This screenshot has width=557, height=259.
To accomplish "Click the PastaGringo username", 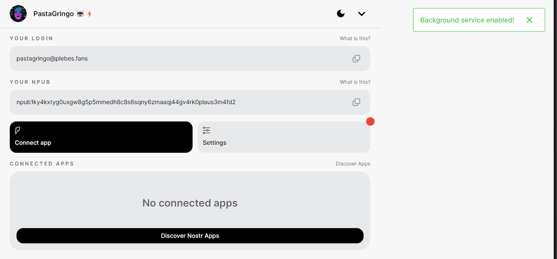I will [x=54, y=14].
